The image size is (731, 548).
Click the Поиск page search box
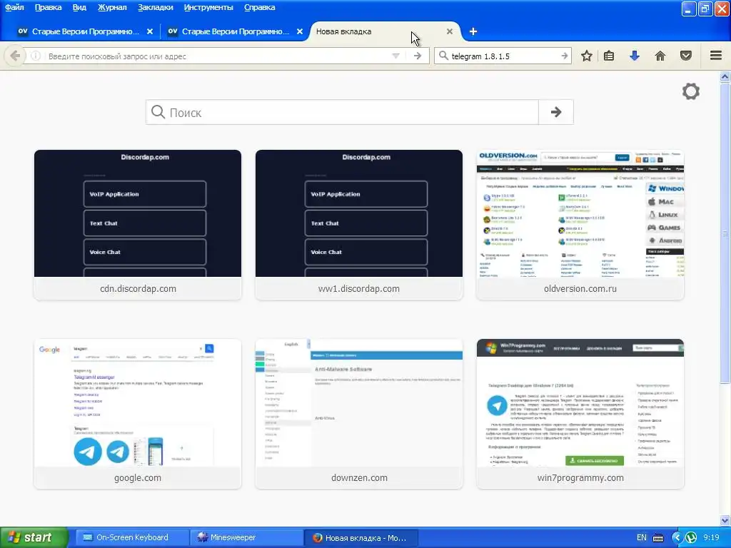point(343,112)
